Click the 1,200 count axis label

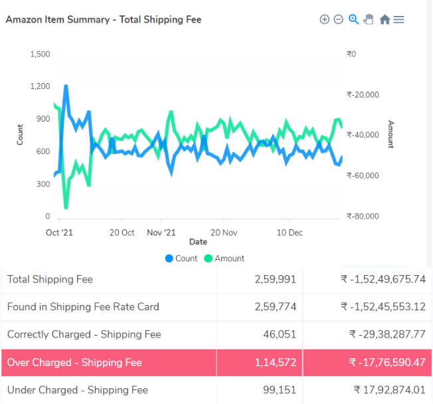coord(41,86)
